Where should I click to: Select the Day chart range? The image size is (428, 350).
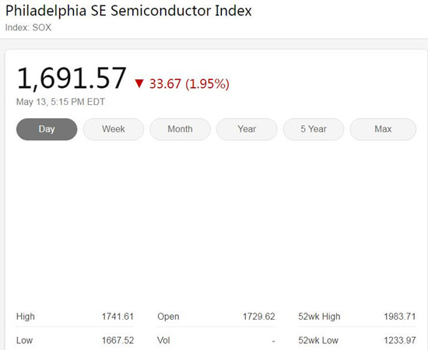point(47,129)
